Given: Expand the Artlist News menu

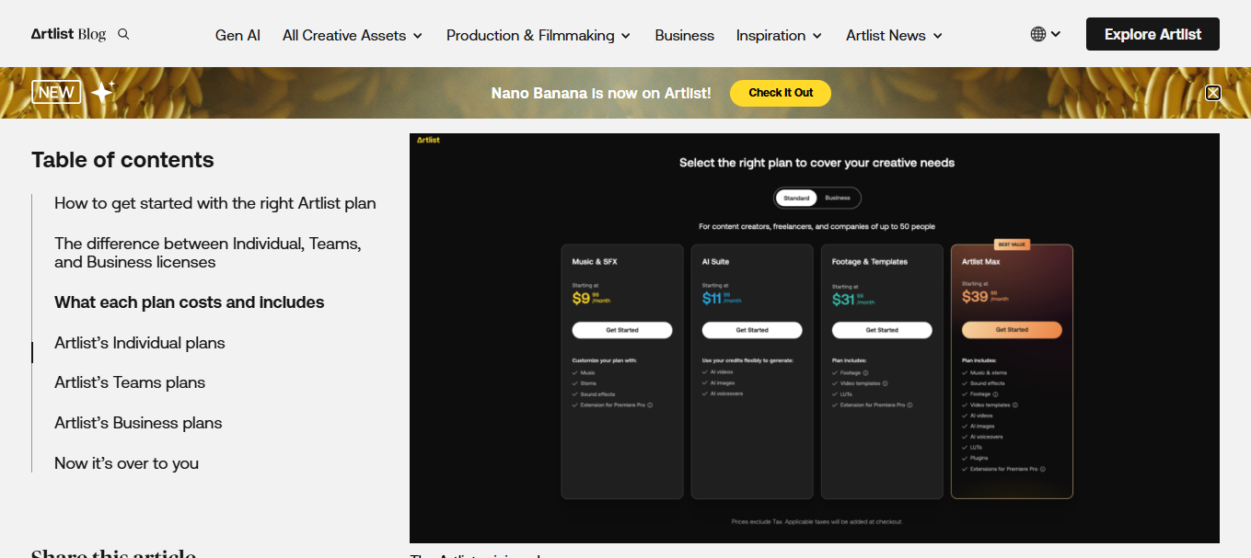Looking at the screenshot, I should tap(893, 35).
